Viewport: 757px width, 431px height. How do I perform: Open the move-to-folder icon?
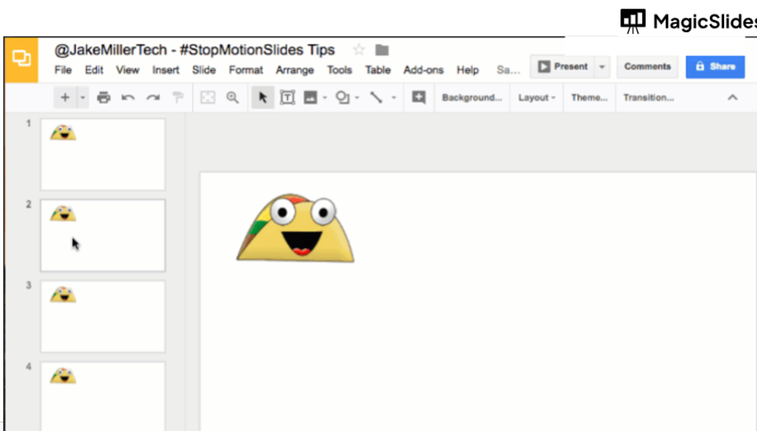pyautogui.click(x=382, y=50)
